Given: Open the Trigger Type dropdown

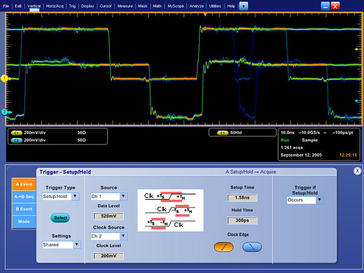Looking at the screenshot, I should coord(61,197).
